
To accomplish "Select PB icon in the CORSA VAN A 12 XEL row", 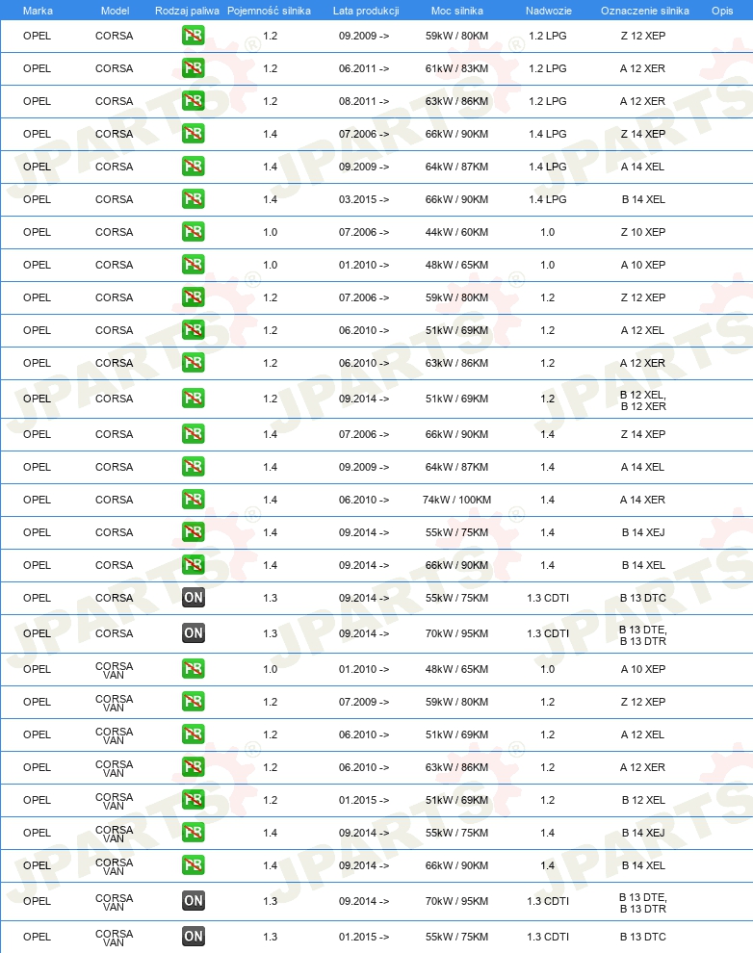I will pyautogui.click(x=194, y=734).
